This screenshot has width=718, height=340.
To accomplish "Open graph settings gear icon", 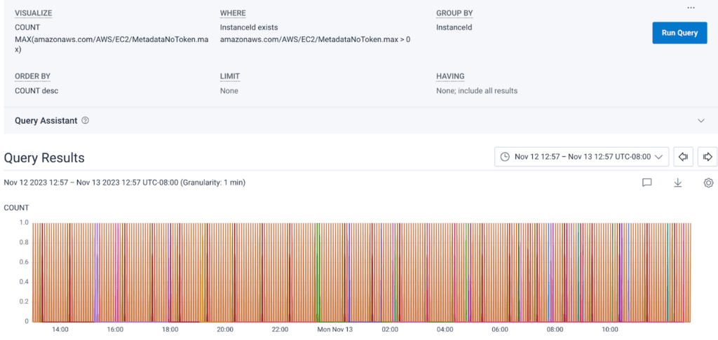I will pos(708,183).
